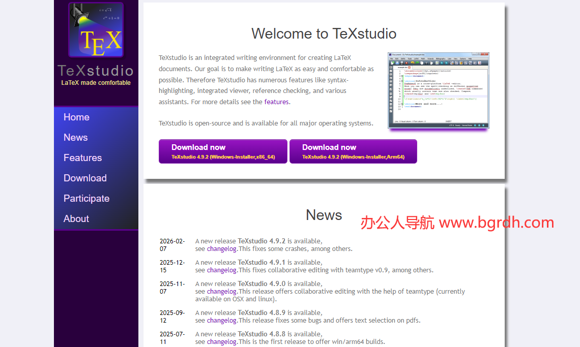
Task: Open the Participate page
Action: click(x=86, y=199)
